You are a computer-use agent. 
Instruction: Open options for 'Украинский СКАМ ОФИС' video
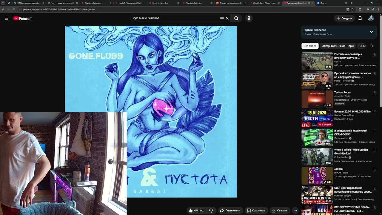375,131
